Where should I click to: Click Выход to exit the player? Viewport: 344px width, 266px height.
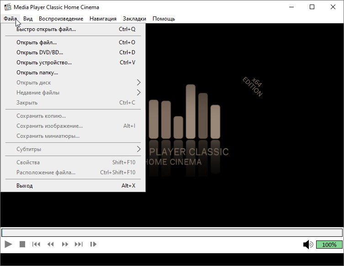(x=25, y=186)
